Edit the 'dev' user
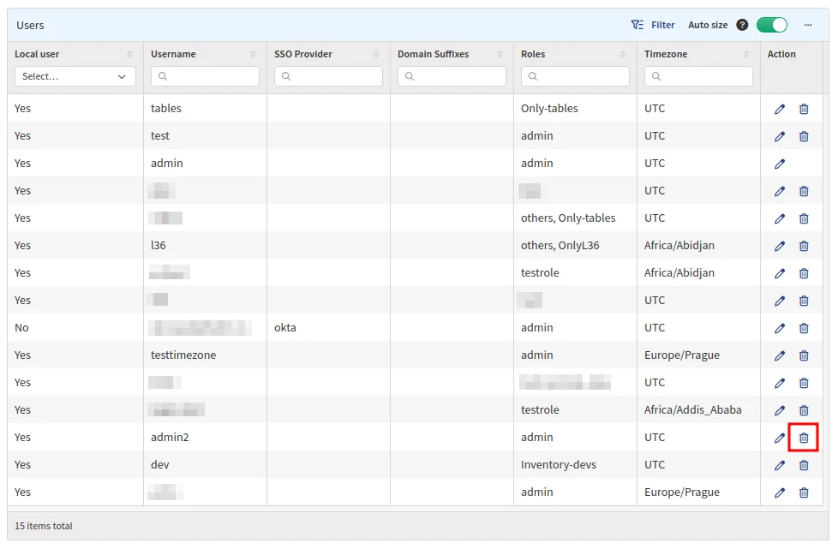This screenshot has width=838, height=549. click(x=779, y=465)
